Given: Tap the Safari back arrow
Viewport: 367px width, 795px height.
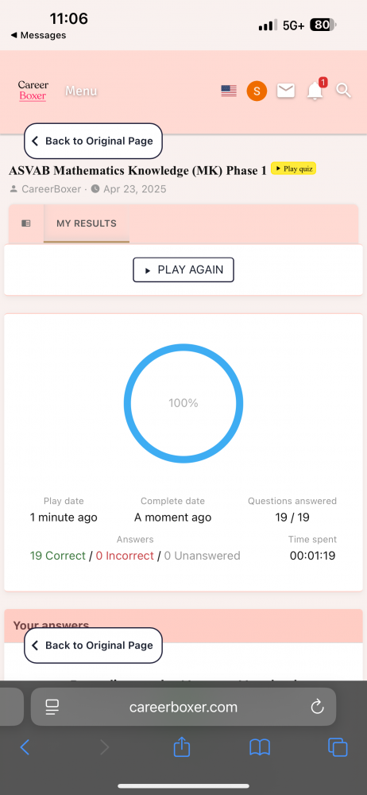Looking at the screenshot, I should tap(25, 747).
